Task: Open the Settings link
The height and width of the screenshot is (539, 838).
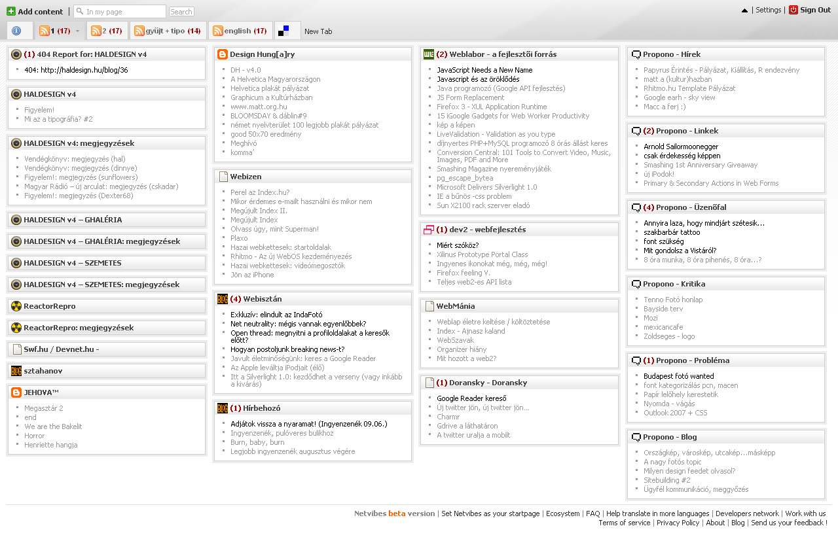Action: click(x=768, y=10)
